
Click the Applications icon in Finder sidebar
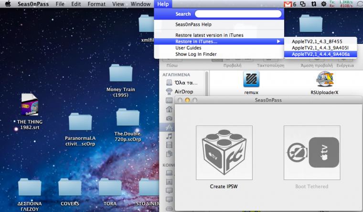pyautogui.click(x=169, y=127)
